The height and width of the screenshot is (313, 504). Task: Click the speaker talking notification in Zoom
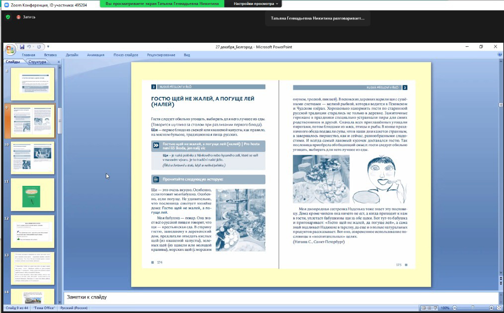pos(318,18)
